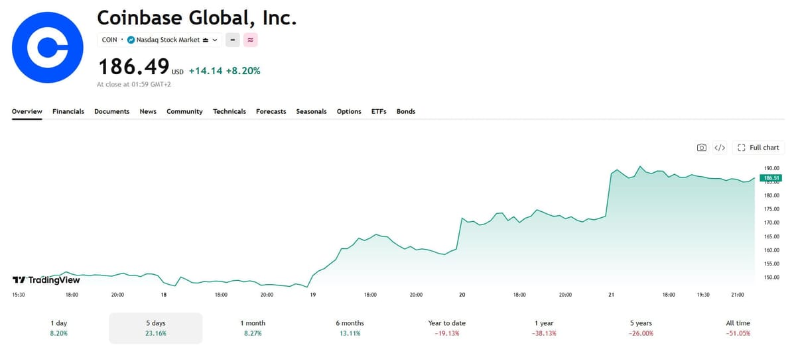The height and width of the screenshot is (347, 796).
Task: Choose the 5 years range
Action: tap(641, 328)
